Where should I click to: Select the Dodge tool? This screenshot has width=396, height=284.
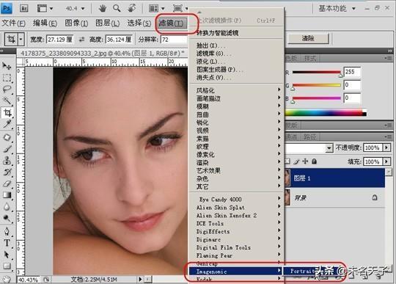click(7, 218)
